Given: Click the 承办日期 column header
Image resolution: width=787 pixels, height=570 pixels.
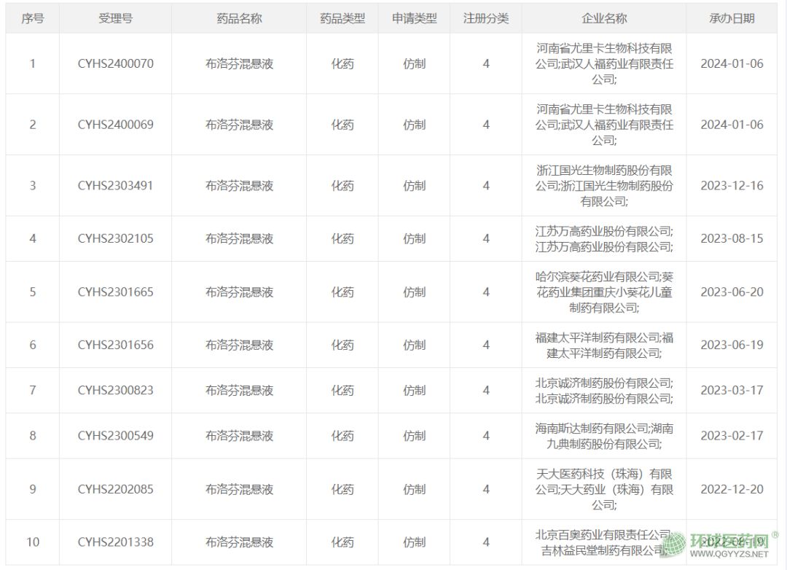Looking at the screenshot, I should click(x=732, y=19).
